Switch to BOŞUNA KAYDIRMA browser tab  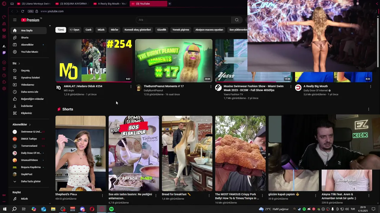click(x=72, y=4)
